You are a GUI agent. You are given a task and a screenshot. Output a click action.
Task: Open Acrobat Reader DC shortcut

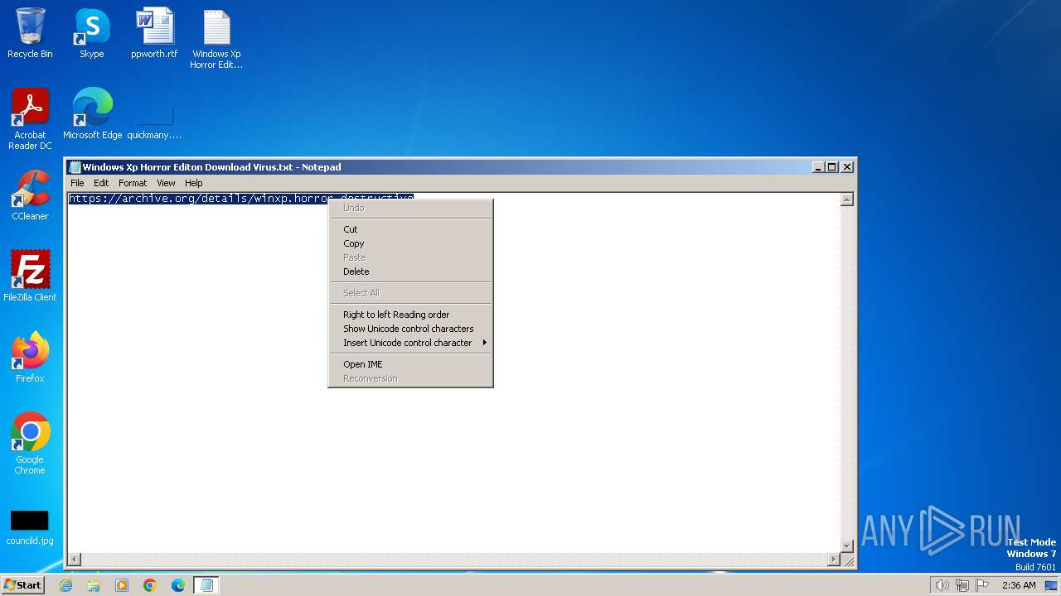(x=30, y=119)
